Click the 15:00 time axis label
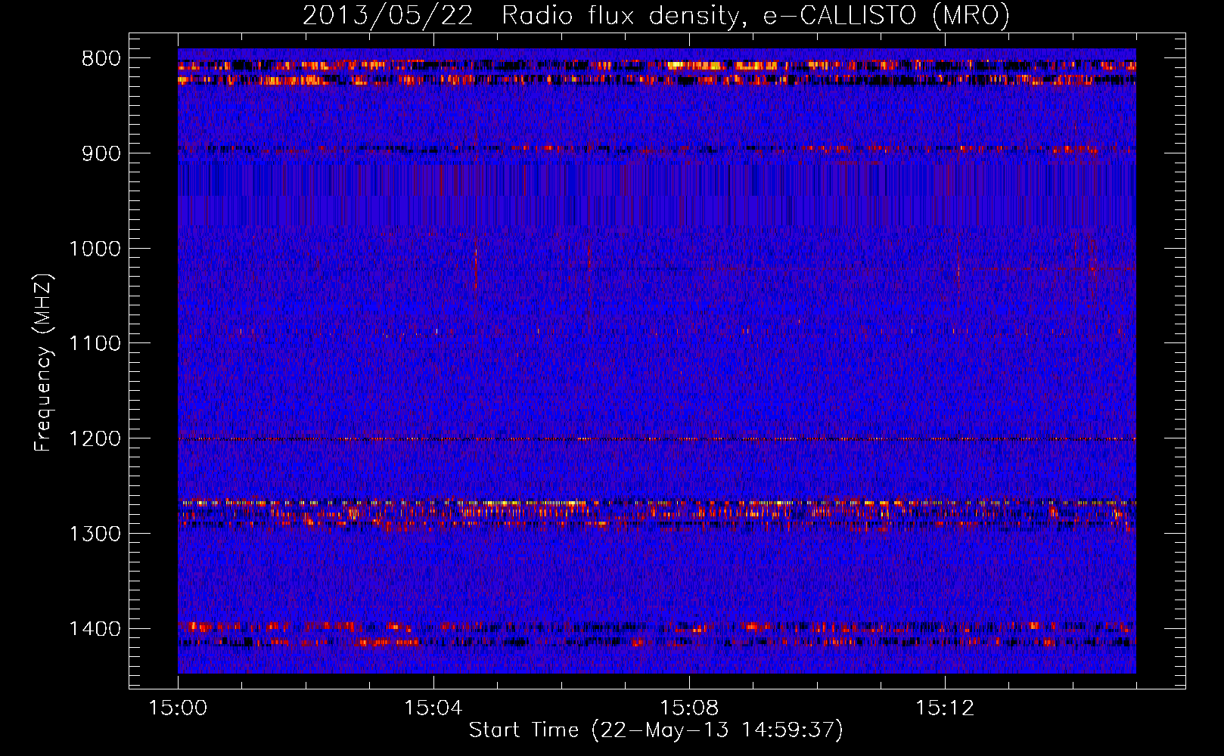 tap(178, 708)
